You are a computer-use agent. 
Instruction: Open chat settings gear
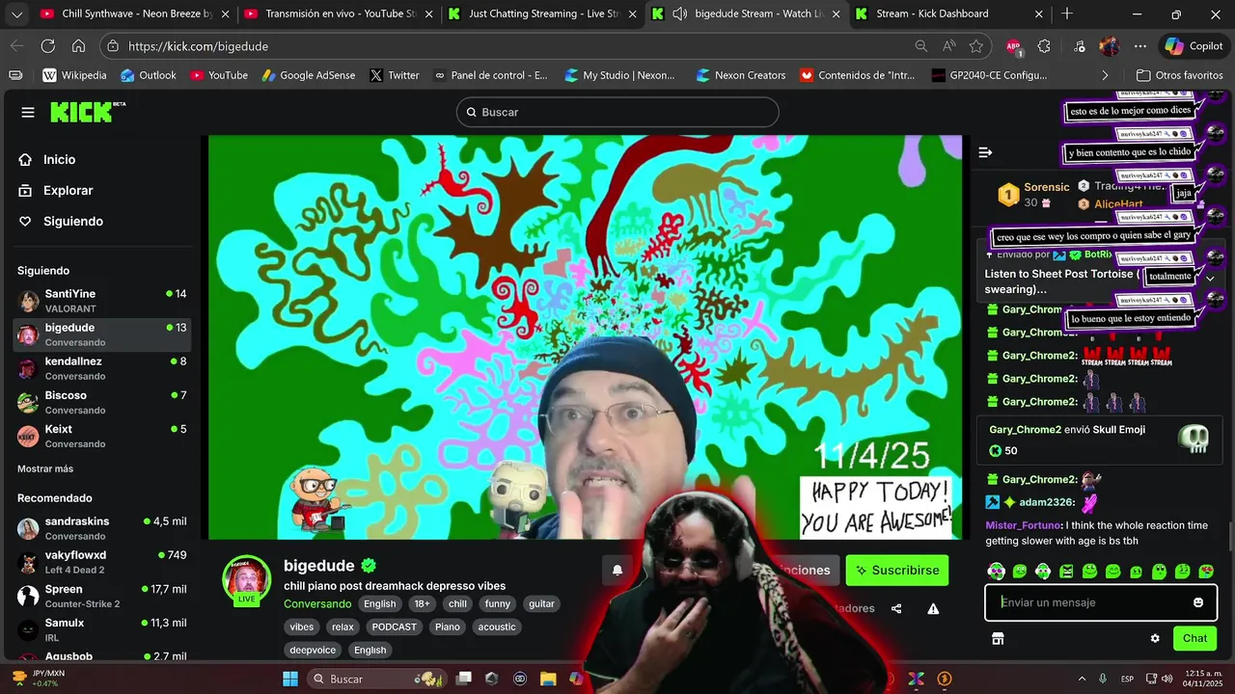click(1155, 638)
